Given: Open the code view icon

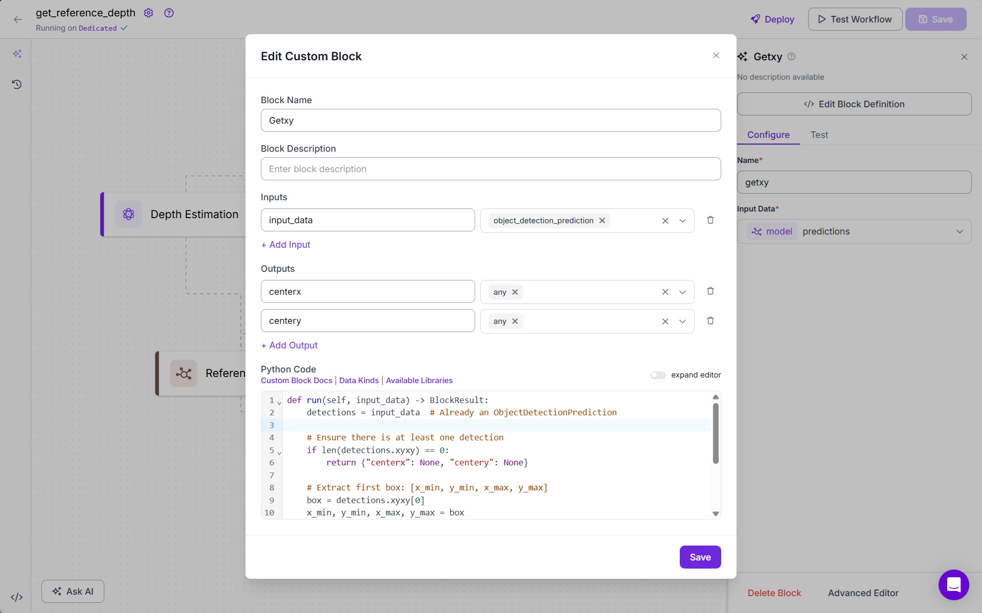Looking at the screenshot, I should (x=17, y=597).
